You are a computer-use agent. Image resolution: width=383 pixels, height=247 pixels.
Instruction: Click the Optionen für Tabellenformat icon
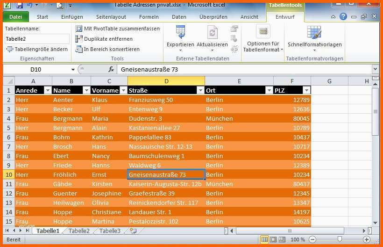(x=263, y=31)
